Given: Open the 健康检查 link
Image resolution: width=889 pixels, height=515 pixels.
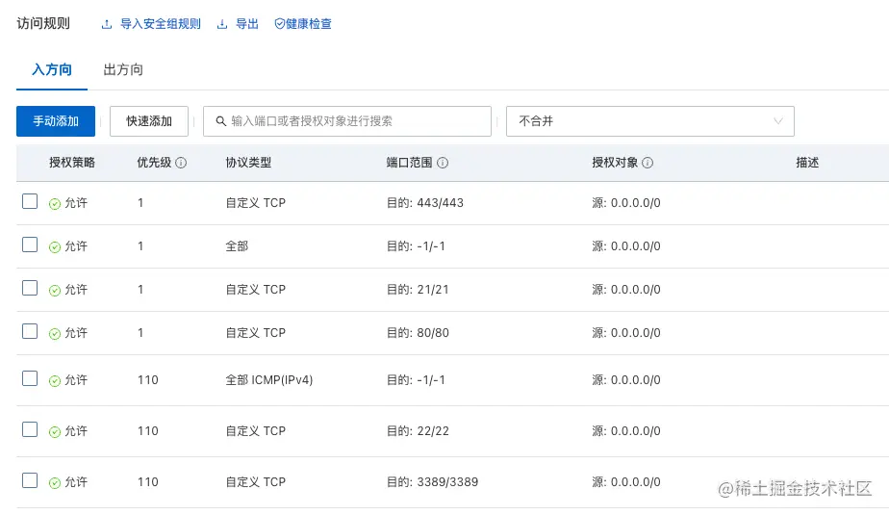Looking at the screenshot, I should (x=309, y=24).
